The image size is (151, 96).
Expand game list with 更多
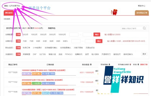[x=144, y=54]
